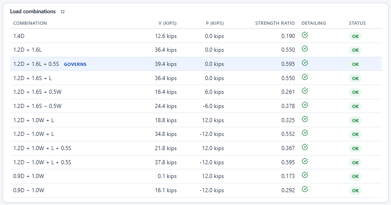Select the 1.4D combination name
The height and width of the screenshot is (205, 391).
pos(19,36)
